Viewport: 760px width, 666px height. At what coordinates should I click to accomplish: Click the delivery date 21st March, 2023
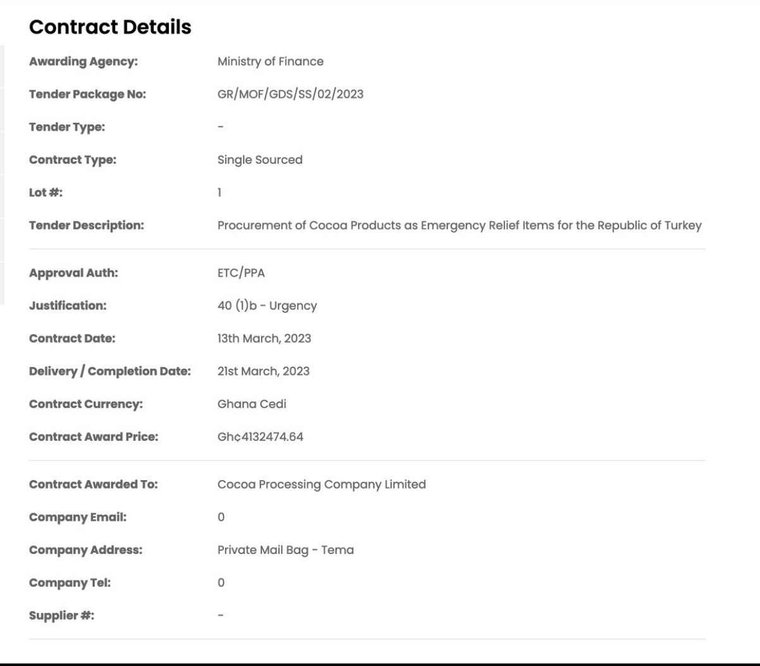click(x=264, y=371)
